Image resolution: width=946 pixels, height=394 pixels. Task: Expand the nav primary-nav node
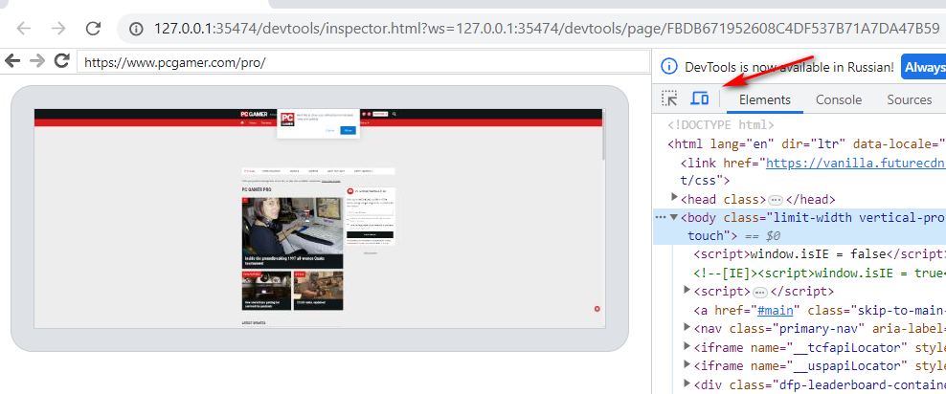coord(687,328)
